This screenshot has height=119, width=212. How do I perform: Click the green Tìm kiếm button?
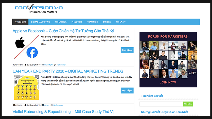188,104
